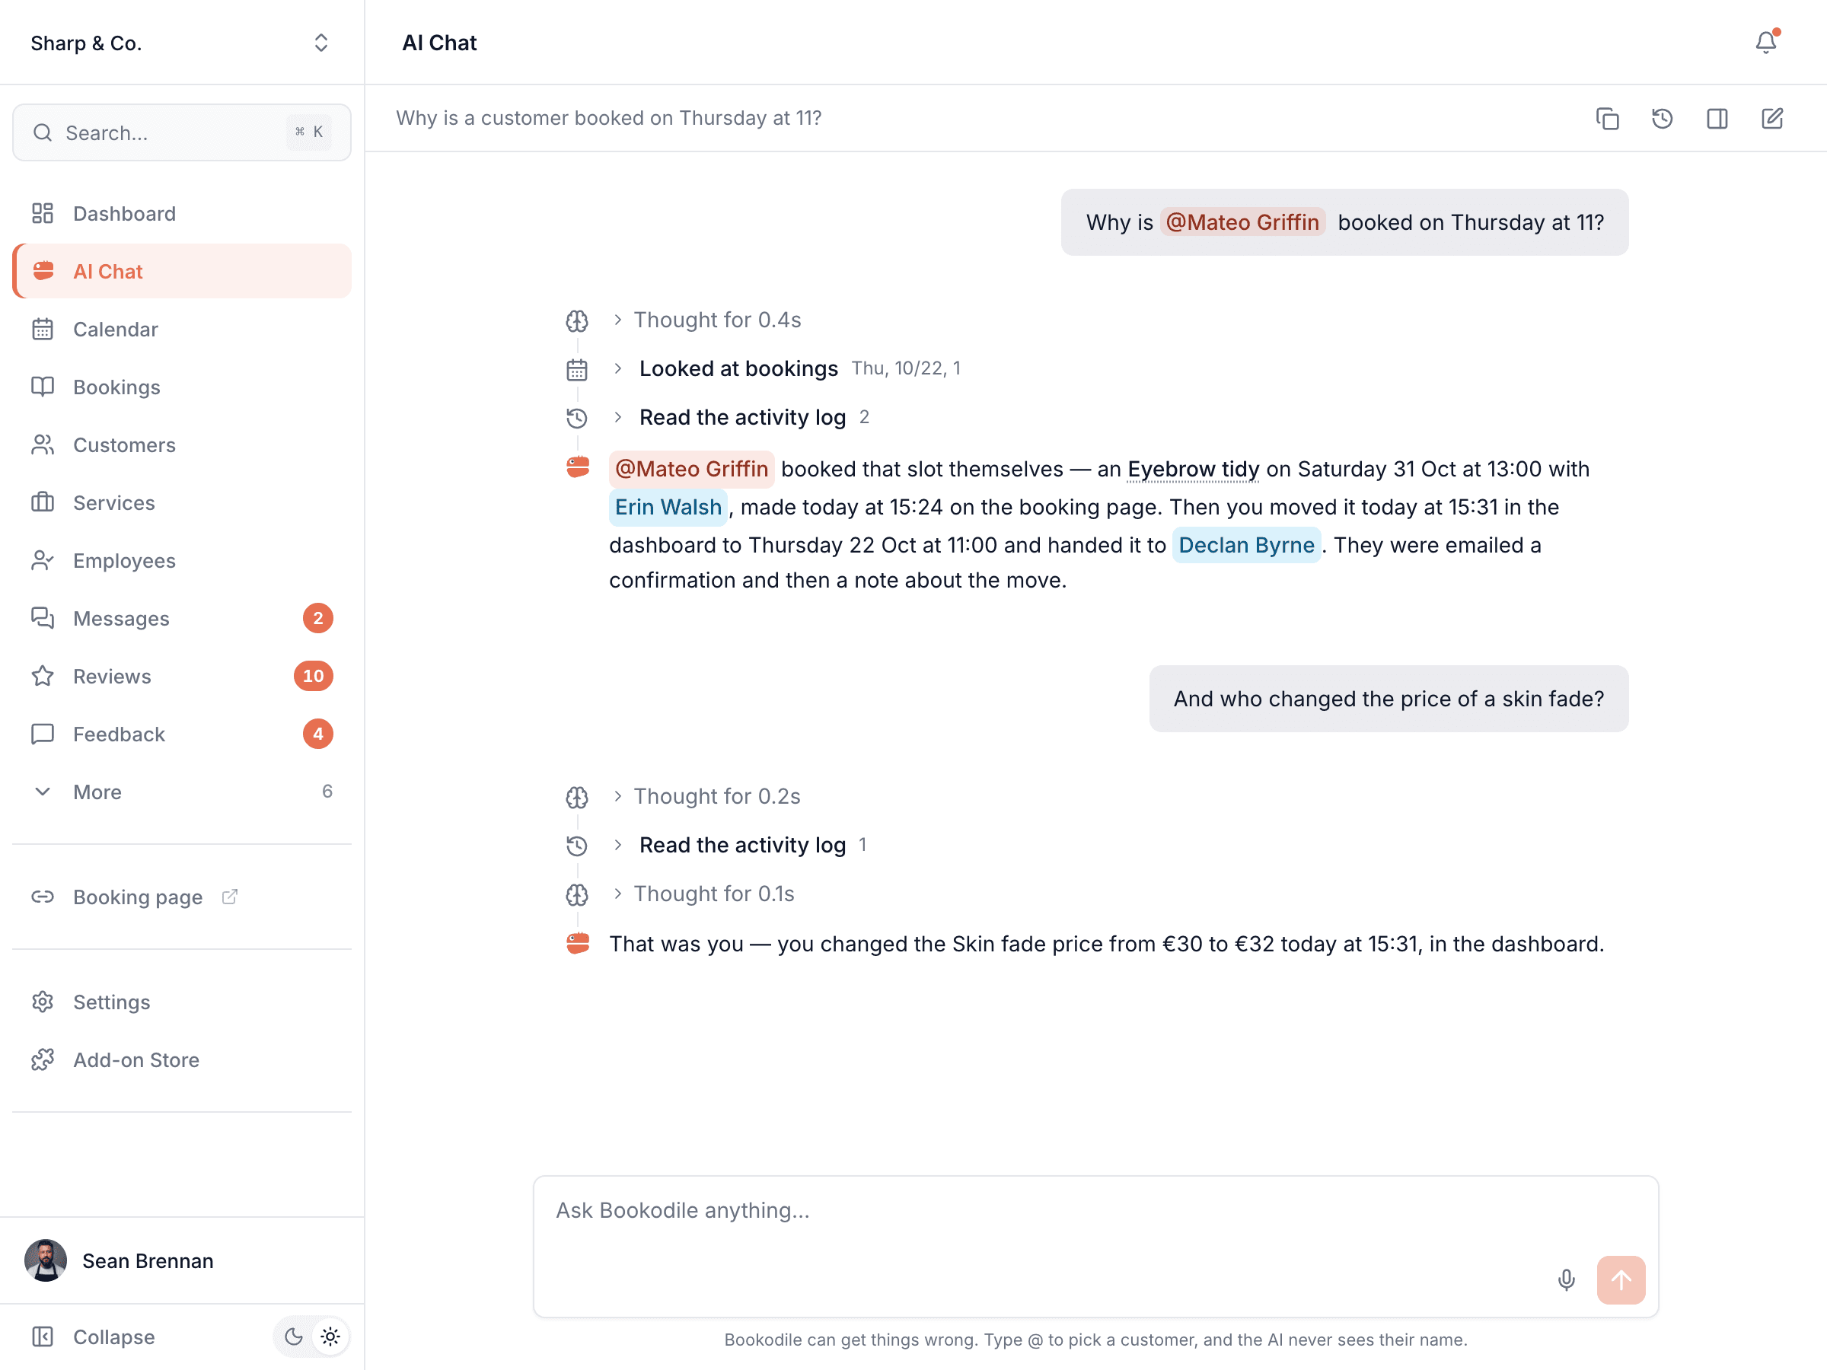Viewport: 1827px width, 1370px height.
Task: Expand the Thought for 0.4s step
Action: [707, 320]
